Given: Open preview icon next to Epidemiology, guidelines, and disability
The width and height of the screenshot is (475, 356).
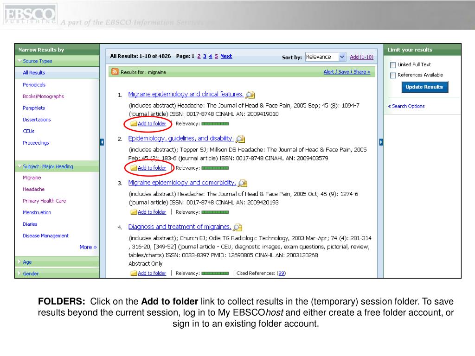Looking at the screenshot, I should 240,139.
